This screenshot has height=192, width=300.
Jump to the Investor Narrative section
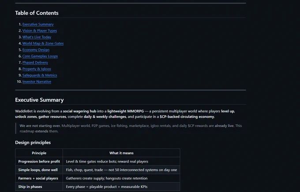click(37, 81)
